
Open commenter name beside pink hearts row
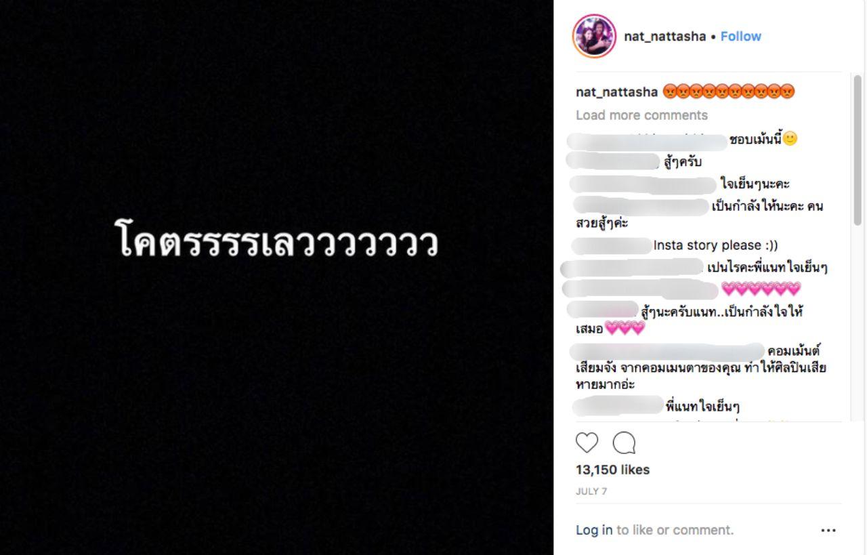[640, 289]
